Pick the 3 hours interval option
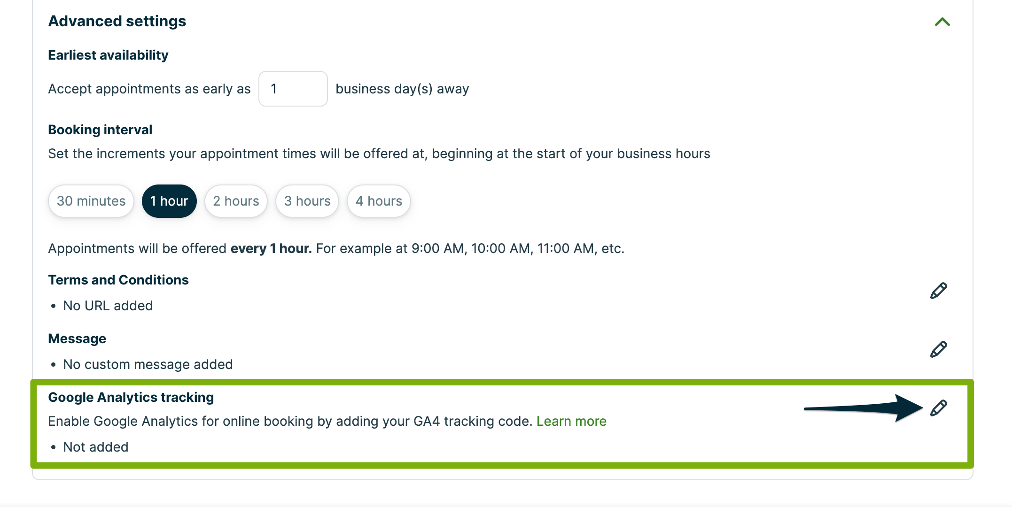 [307, 201]
